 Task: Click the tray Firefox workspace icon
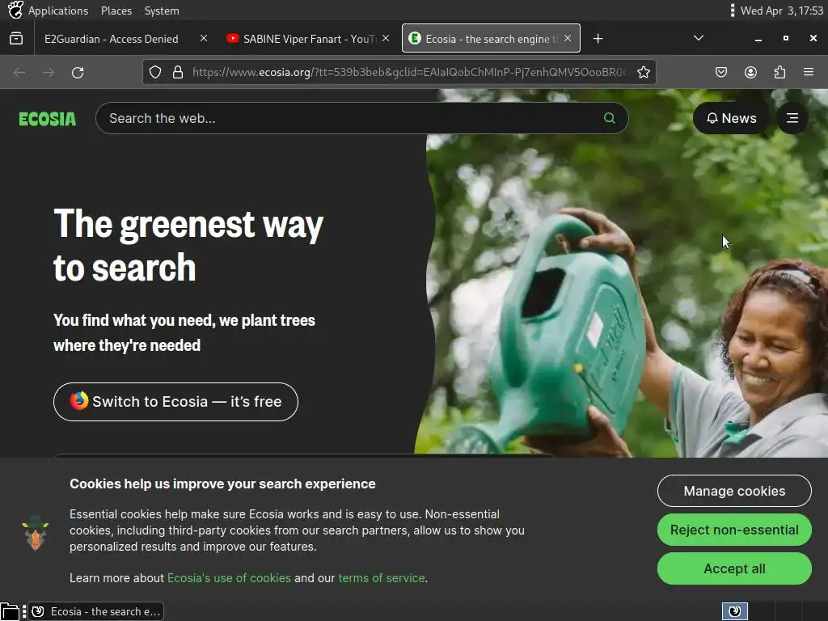734,611
